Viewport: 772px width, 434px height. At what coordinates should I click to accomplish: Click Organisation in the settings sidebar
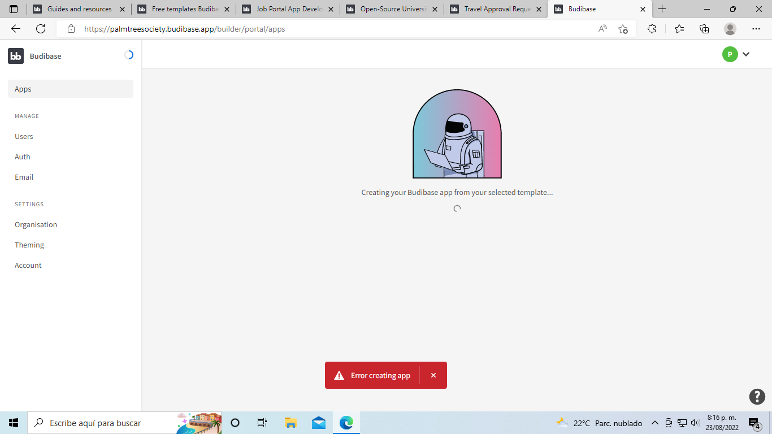click(x=36, y=224)
